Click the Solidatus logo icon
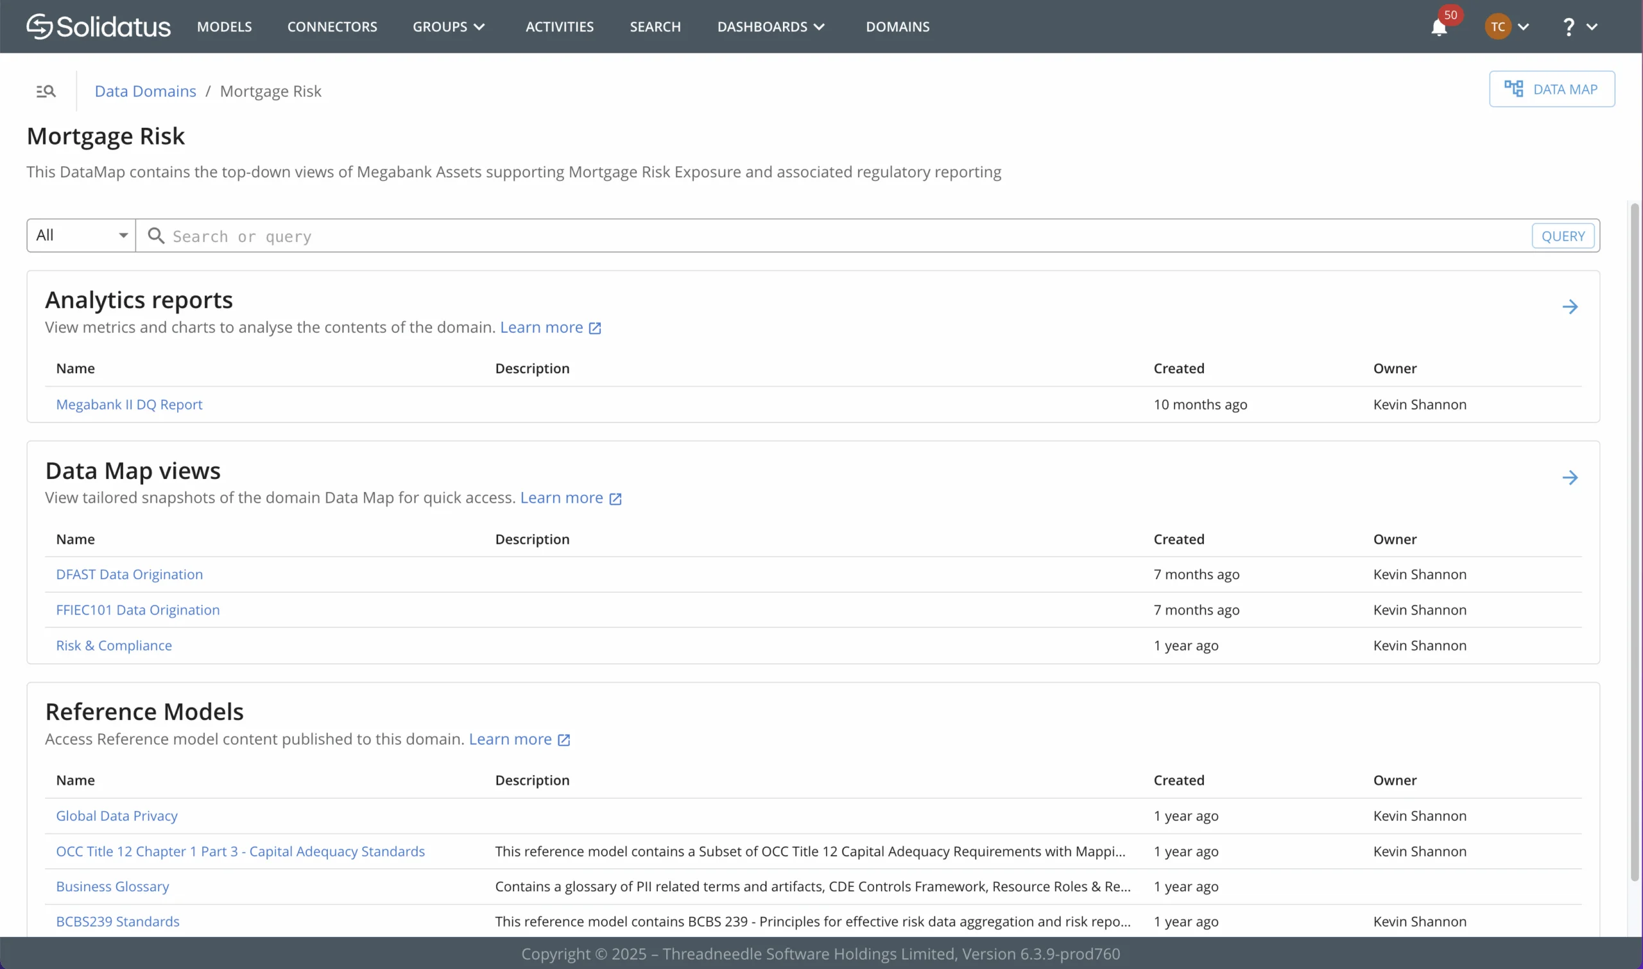 point(39,27)
